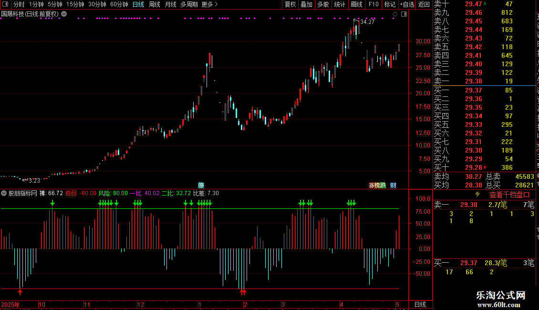Viewport: 539px width, 310px height.
Task: Click month 3 on the time axis
Action: point(283,304)
